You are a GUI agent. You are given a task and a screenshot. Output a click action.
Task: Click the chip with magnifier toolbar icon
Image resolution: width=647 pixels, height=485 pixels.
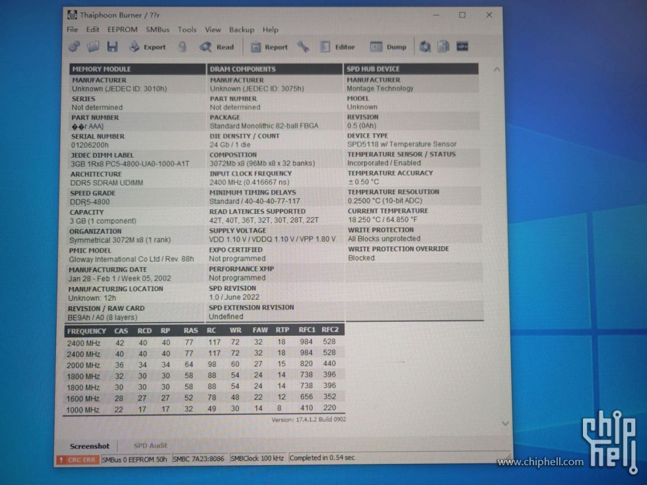coord(425,47)
